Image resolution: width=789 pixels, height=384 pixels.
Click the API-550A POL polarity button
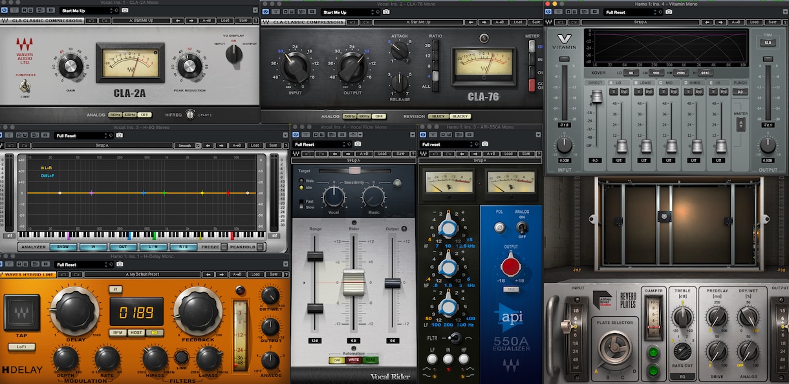499,227
